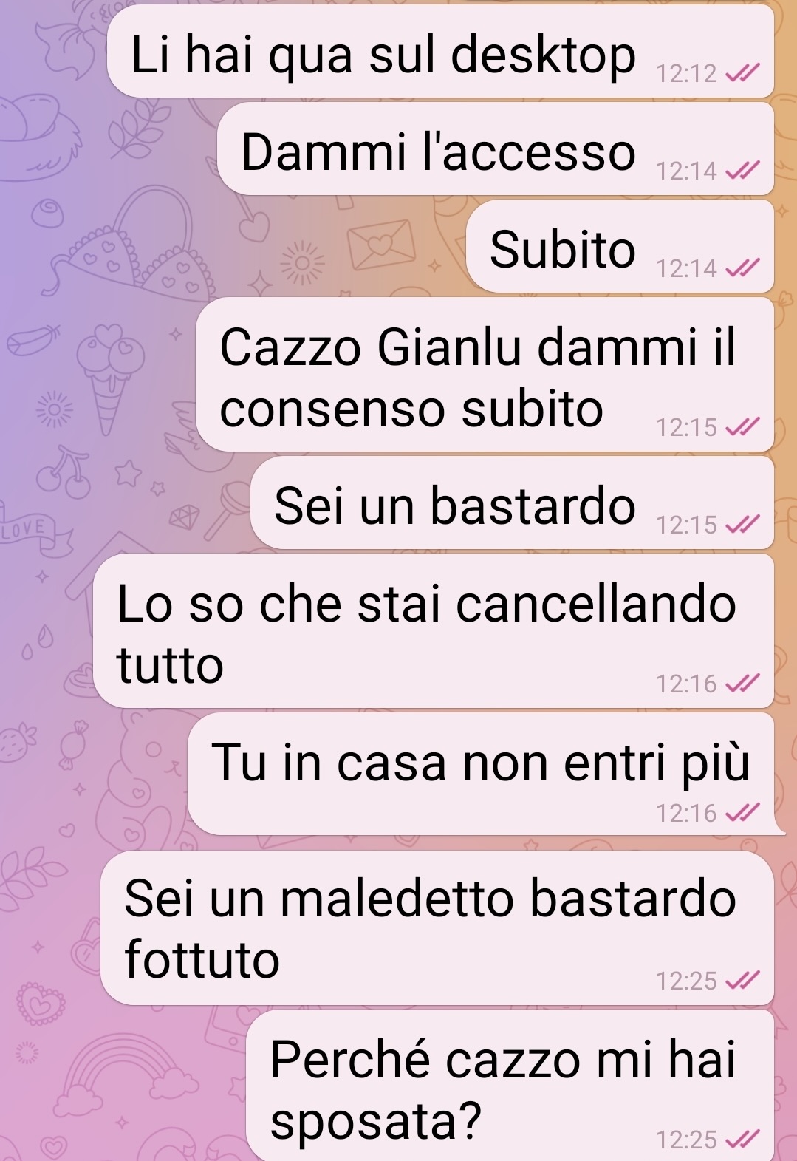The width and height of the screenshot is (797, 1161).
Task: Select 'Tu in casa non entri più' message
Action: click(x=481, y=774)
